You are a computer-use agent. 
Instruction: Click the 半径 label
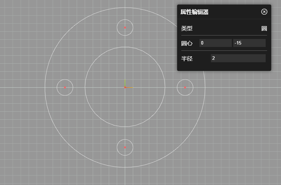pyautogui.click(x=187, y=59)
